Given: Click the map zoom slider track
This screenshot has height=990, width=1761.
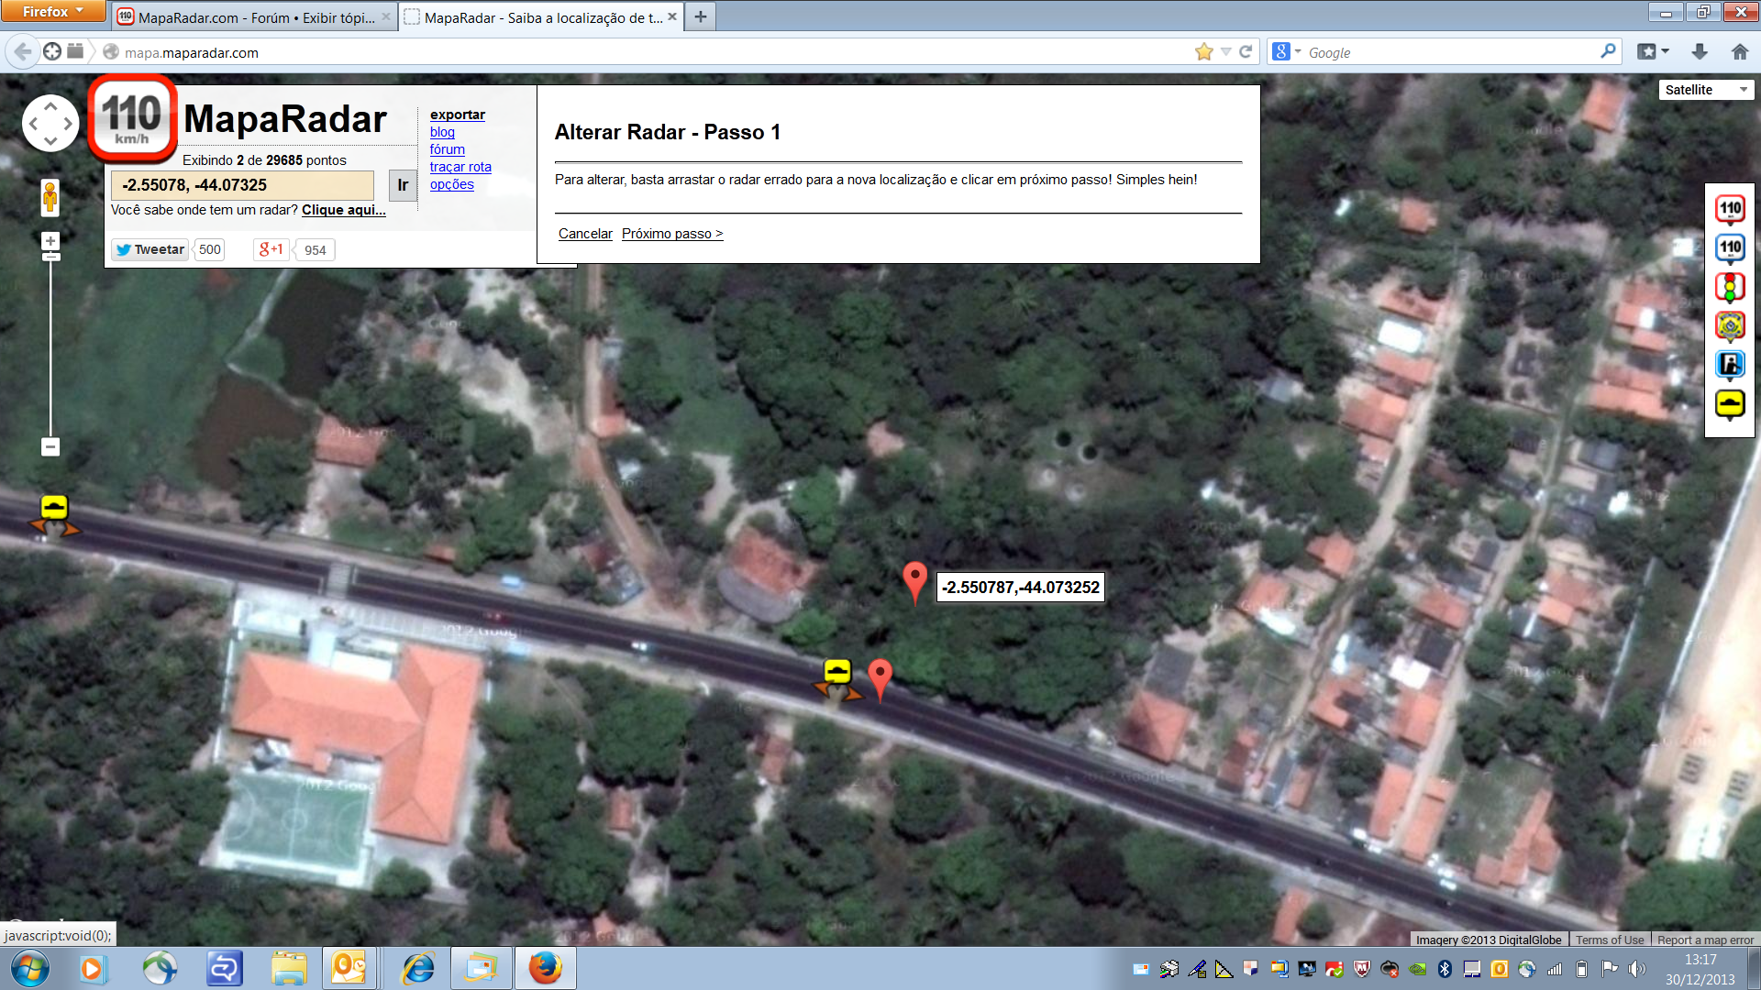Looking at the screenshot, I should (x=50, y=348).
